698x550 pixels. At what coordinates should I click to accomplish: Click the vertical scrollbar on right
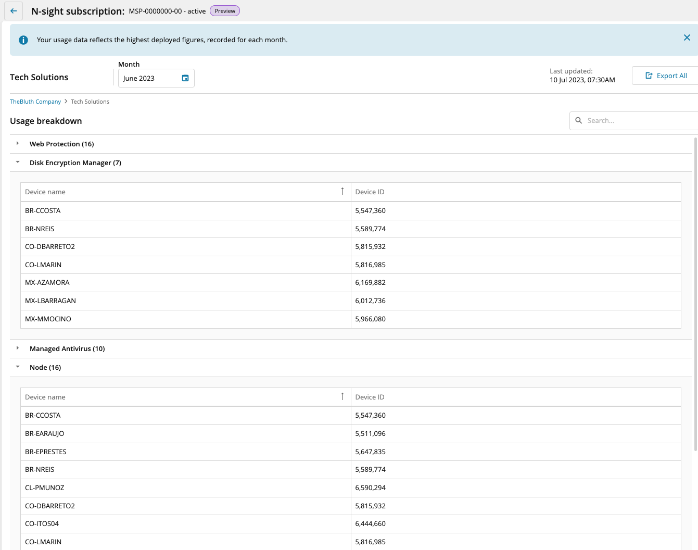click(695, 292)
